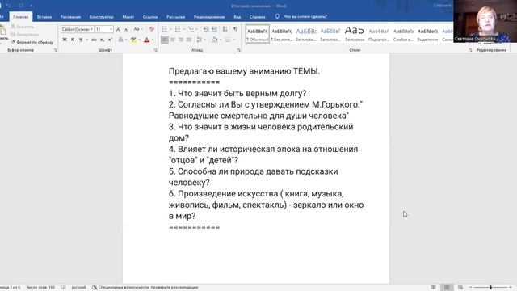Expand font color dropdown arrow

[153, 40]
